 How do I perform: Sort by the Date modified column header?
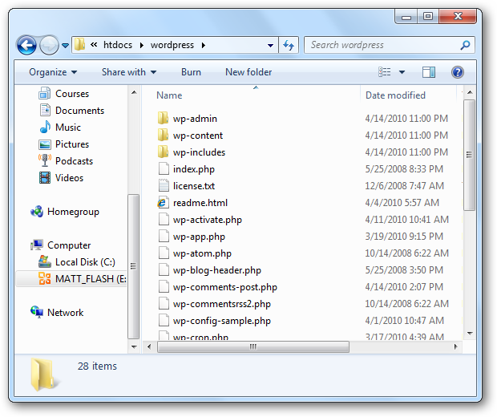(x=395, y=95)
